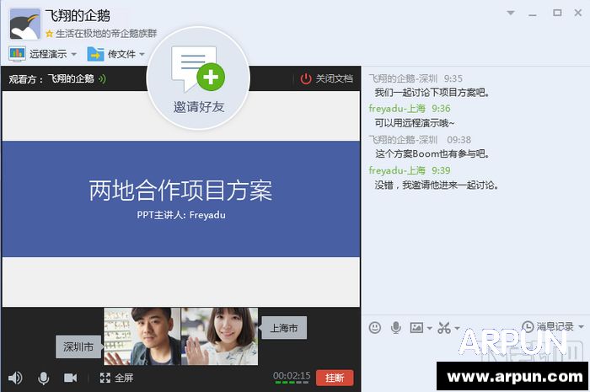Image resolution: width=590 pixels, height=392 pixels.
Task: Click the red power icon beside 关闭文档
Action: (306, 78)
